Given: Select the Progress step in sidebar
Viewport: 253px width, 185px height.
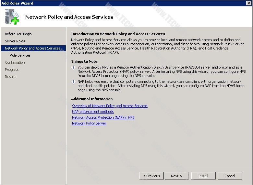Looking at the screenshot, I should (12, 70).
